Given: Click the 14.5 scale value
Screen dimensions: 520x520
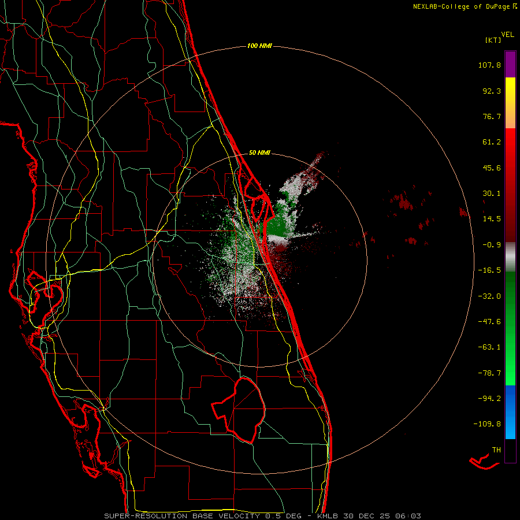Looking at the screenshot, I should click(x=492, y=219).
